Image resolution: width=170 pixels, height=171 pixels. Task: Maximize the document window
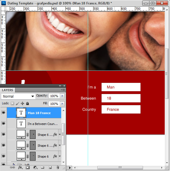coord(152,3)
